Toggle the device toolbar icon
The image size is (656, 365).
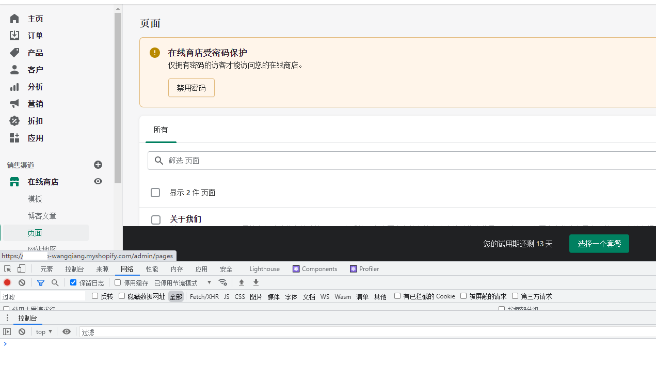click(21, 269)
